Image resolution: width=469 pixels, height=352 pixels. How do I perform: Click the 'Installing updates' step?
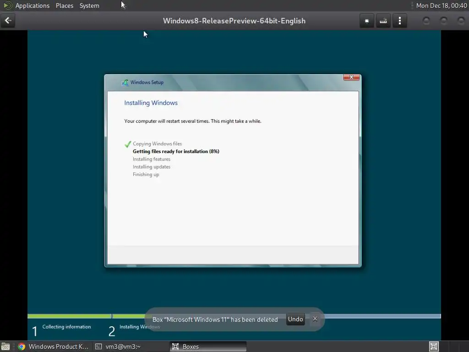(152, 167)
